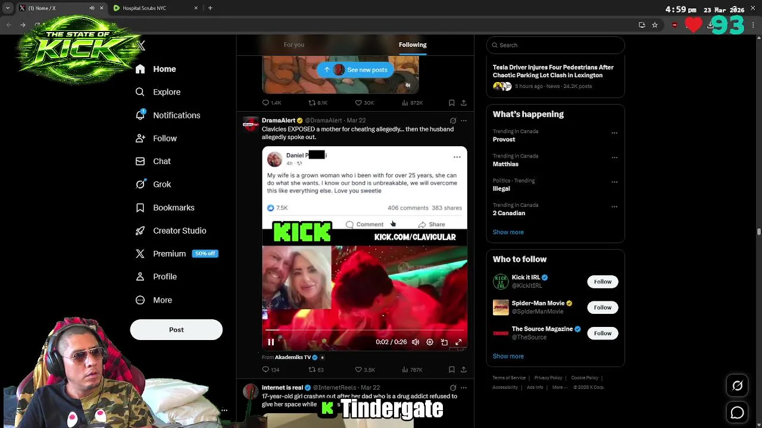Show more under What's happening
Image resolution: width=762 pixels, height=428 pixels.
[508, 232]
